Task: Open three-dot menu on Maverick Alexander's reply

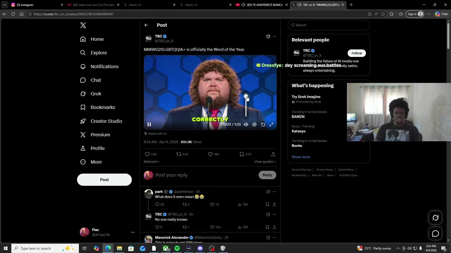Action: [x=274, y=238]
